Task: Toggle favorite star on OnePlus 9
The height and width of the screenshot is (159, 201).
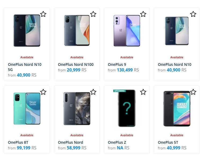Action: click(x=143, y=14)
